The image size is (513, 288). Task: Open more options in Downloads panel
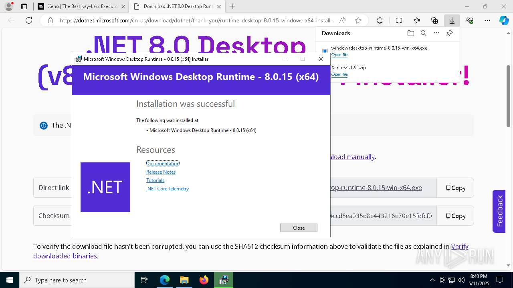point(436,33)
